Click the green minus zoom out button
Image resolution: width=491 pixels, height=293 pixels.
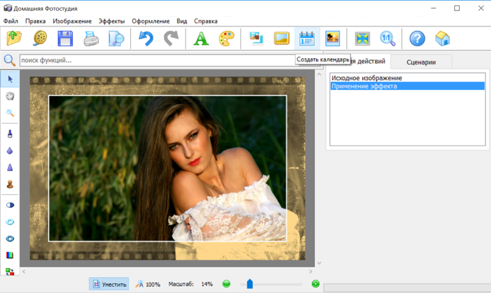tap(226, 284)
